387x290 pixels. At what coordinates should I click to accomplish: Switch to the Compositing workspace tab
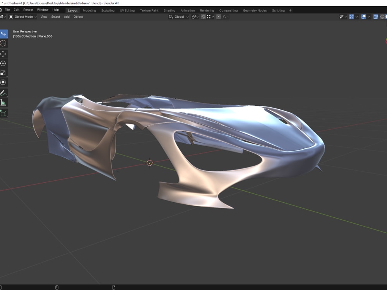click(229, 10)
